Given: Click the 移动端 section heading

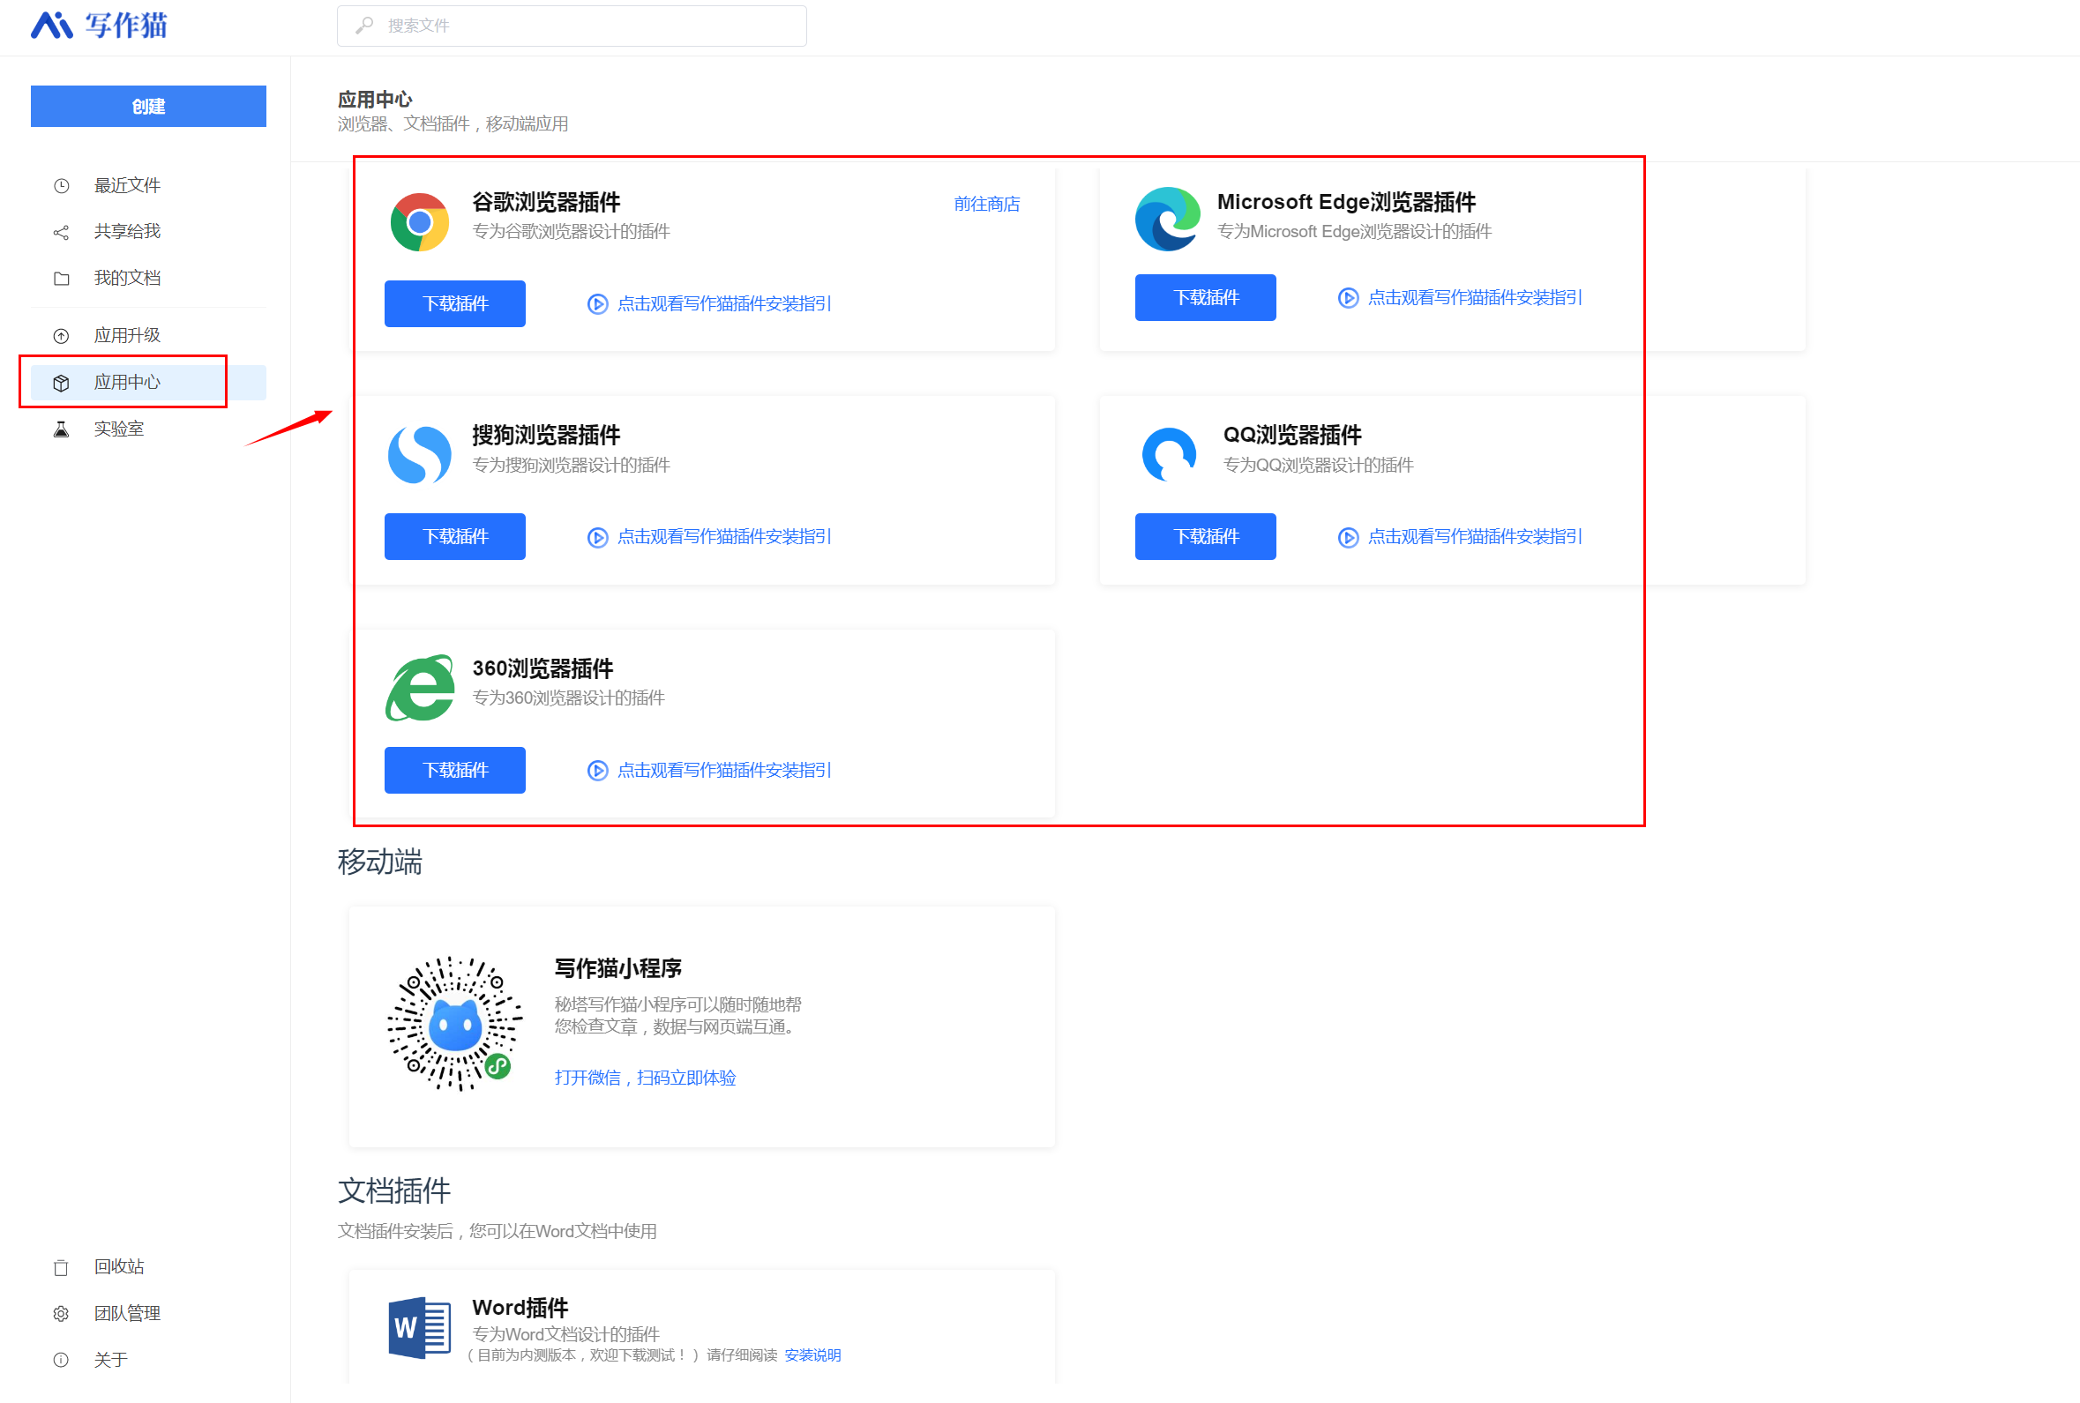Looking at the screenshot, I should pyautogui.click(x=379, y=862).
